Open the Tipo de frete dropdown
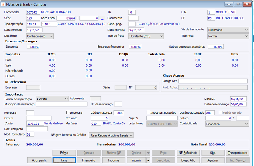 146,36
